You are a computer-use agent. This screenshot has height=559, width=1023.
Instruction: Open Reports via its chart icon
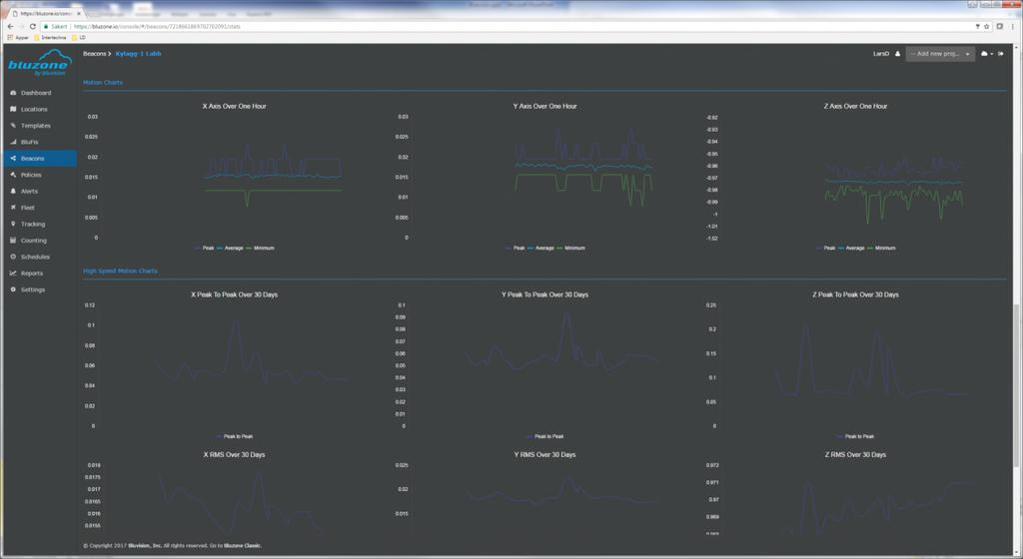[x=13, y=273]
